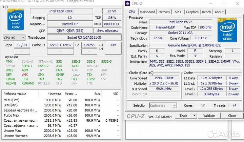The image size is (244, 142).
Task: Click the cores field '12 / 24'
Action: [x=22, y=45]
